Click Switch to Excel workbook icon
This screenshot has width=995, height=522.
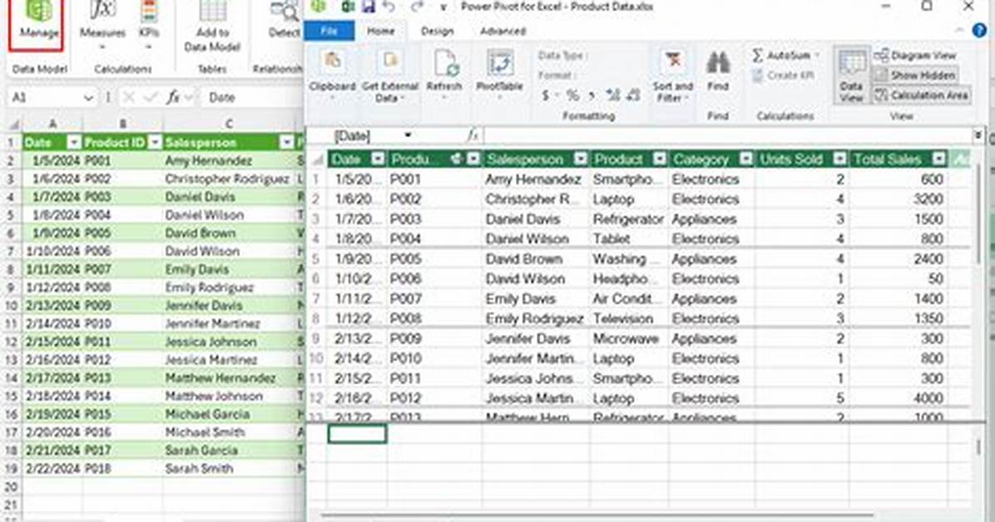pos(348,7)
